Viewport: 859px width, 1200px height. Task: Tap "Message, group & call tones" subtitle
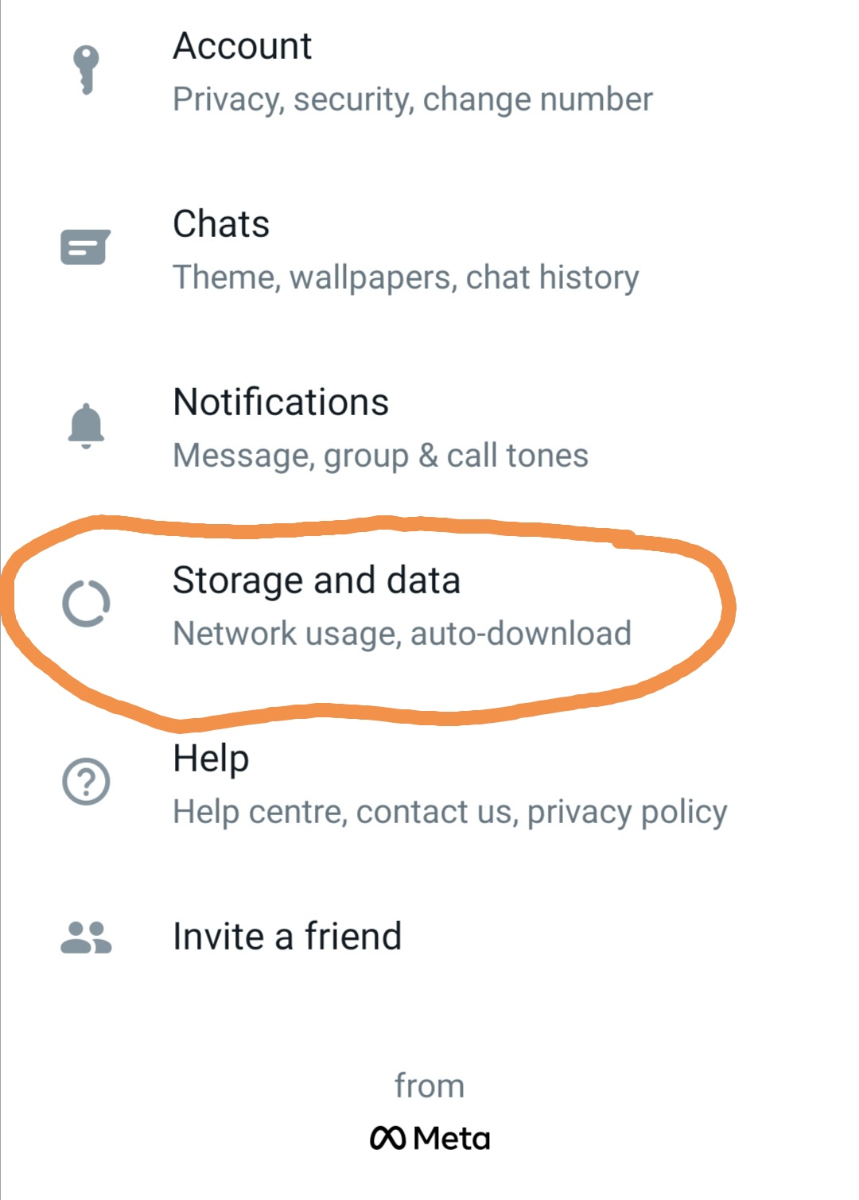tap(381, 456)
